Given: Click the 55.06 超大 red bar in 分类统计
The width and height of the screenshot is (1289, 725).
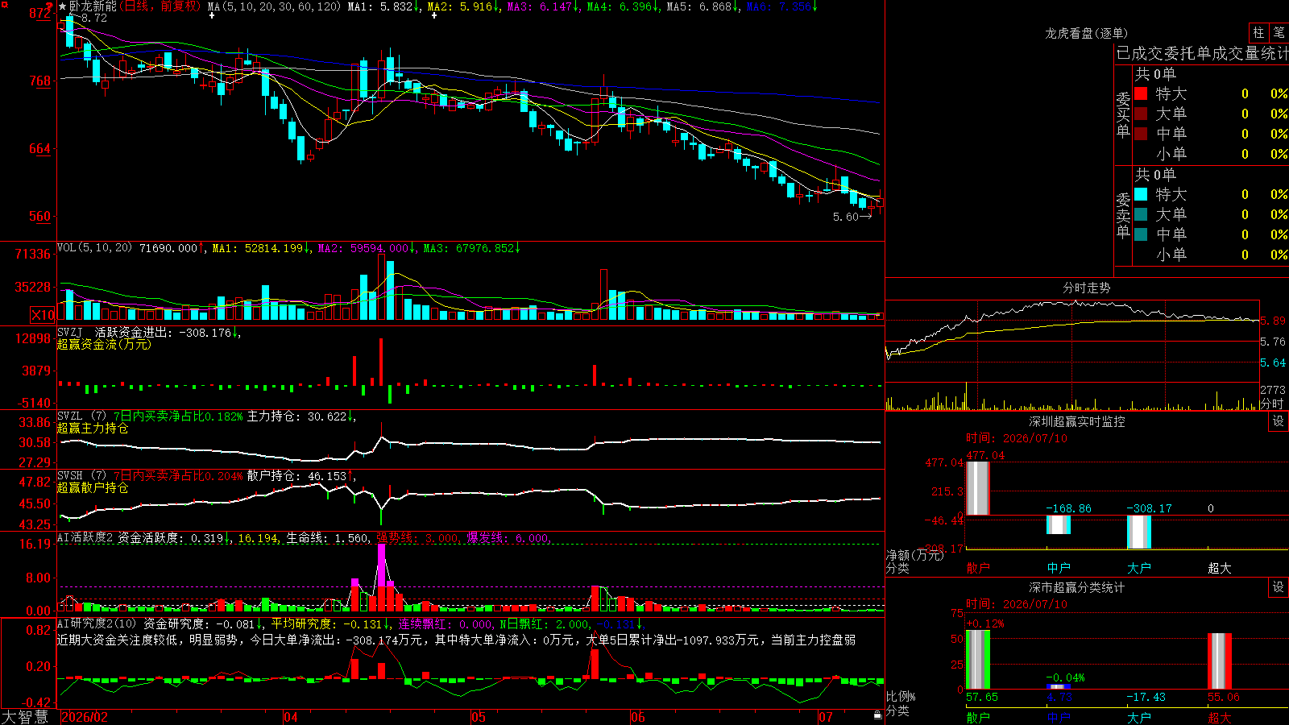Looking at the screenshot, I should [x=1220, y=661].
